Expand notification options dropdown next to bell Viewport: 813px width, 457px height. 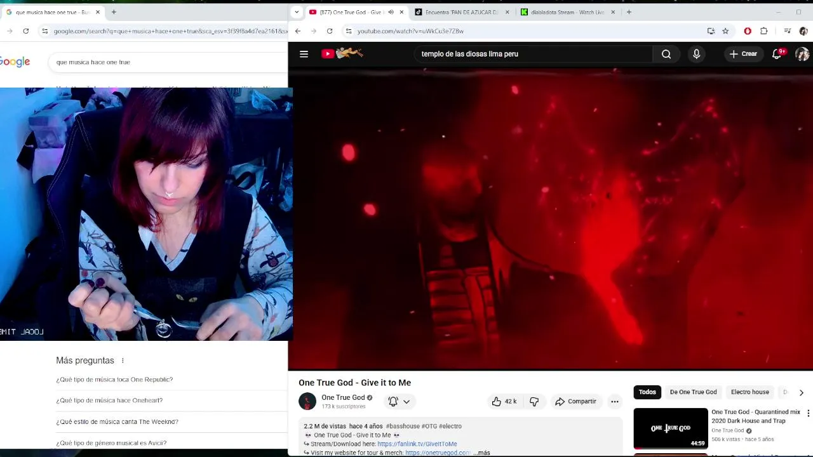click(406, 401)
